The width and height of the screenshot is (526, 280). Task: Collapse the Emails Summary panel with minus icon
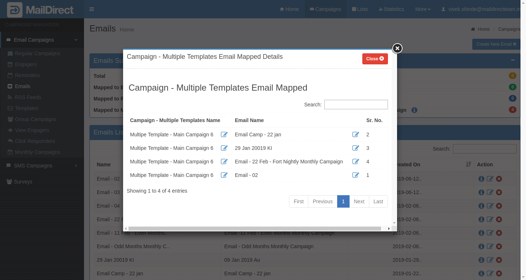tap(513, 60)
